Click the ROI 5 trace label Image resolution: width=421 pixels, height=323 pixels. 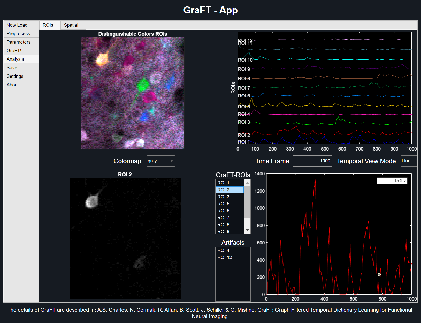(x=244, y=107)
